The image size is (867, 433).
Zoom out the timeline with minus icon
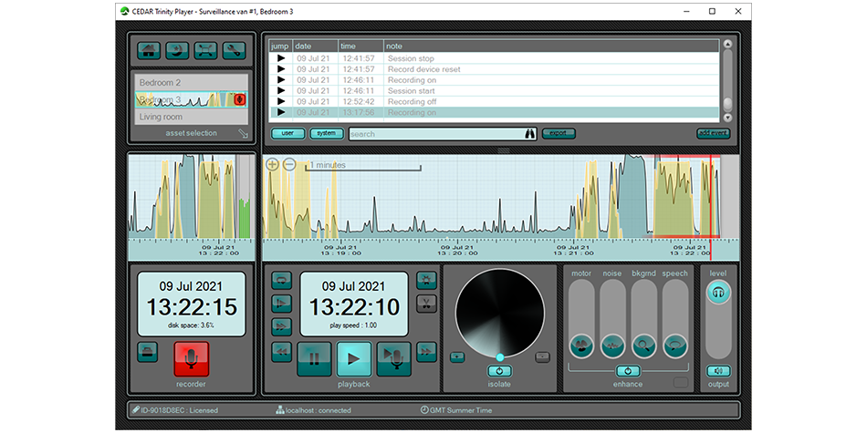point(288,164)
